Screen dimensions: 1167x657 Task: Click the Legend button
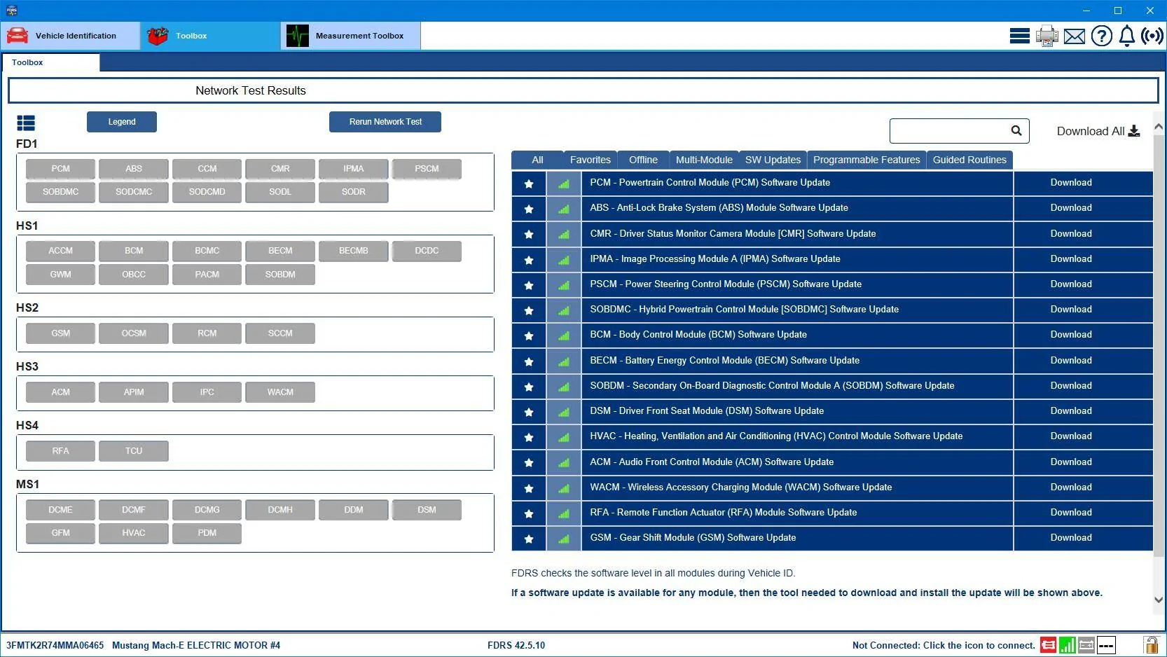[x=122, y=122]
